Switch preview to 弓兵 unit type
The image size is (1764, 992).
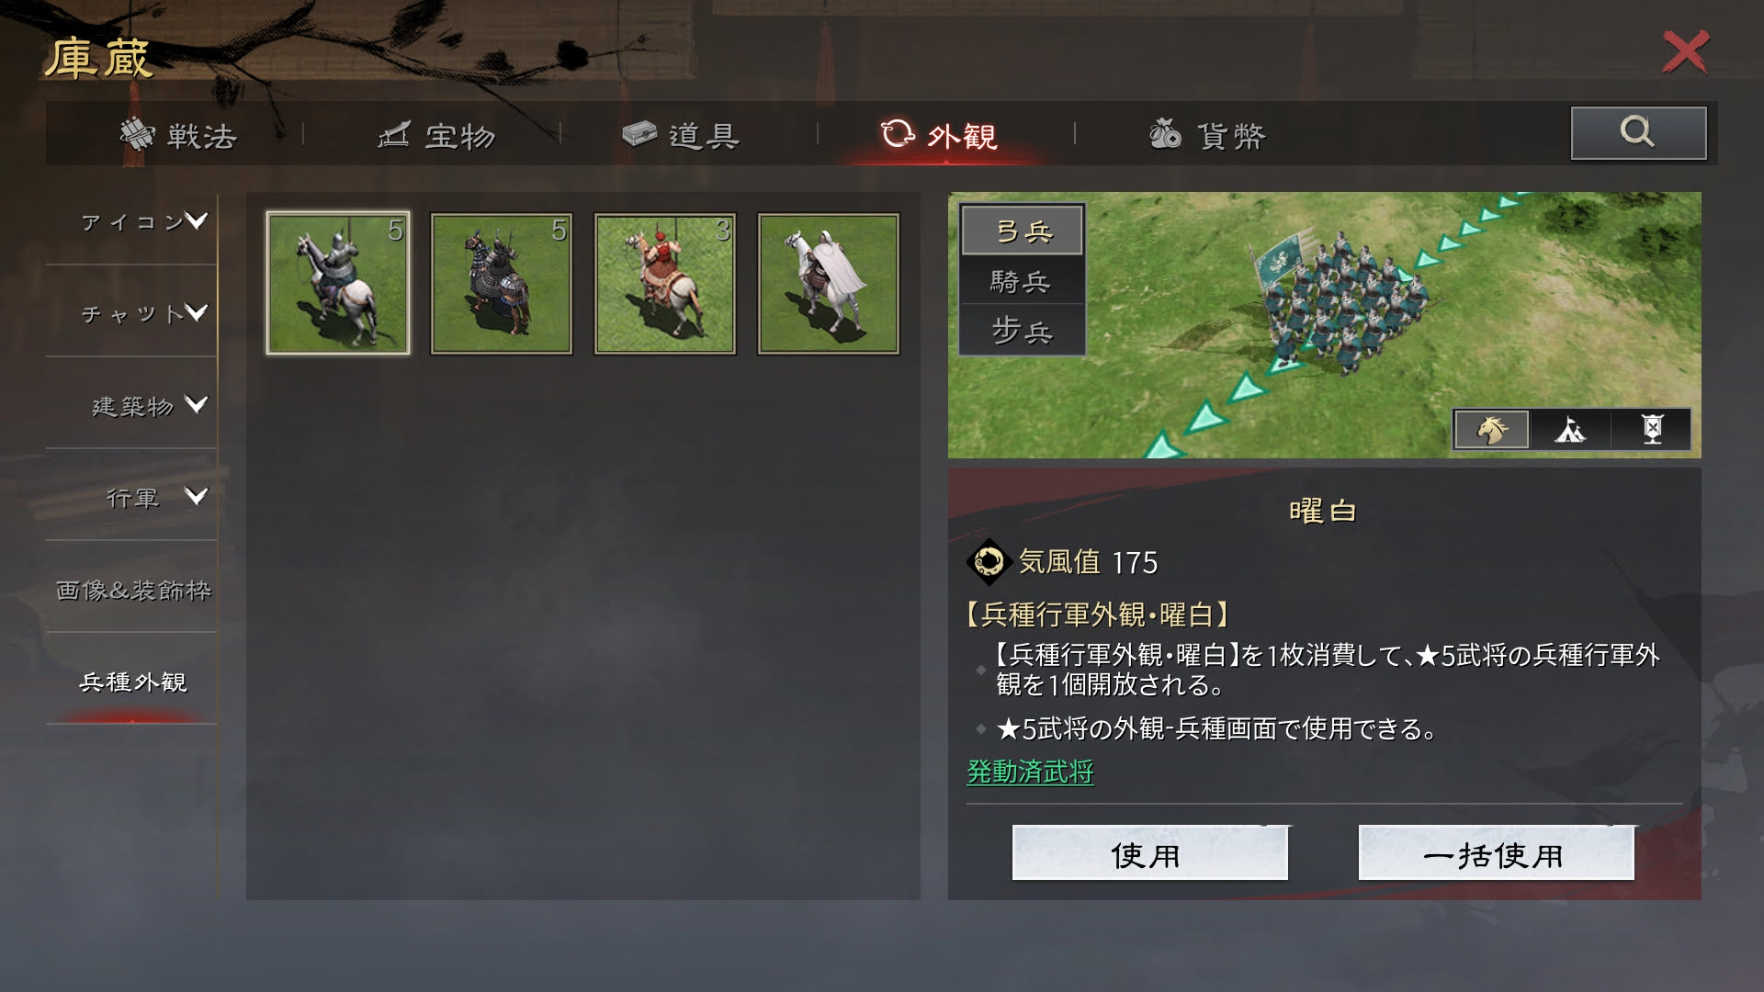(1023, 231)
